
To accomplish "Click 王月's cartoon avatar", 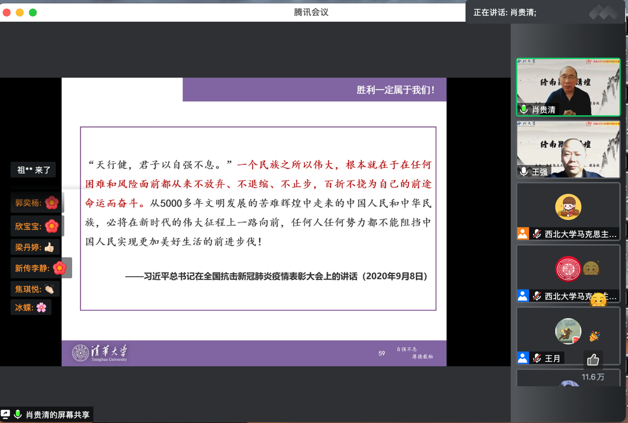I will (x=568, y=331).
